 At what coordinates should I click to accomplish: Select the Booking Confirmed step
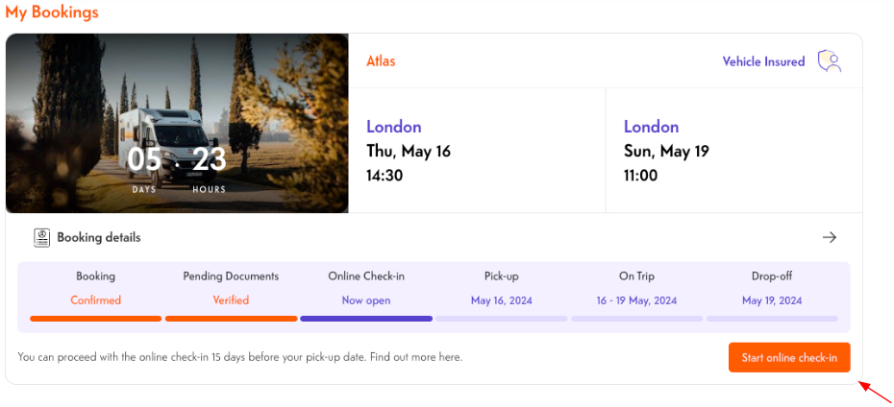96,288
